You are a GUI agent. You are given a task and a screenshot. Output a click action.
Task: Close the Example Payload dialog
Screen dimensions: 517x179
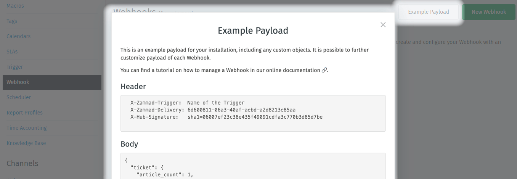[383, 25]
